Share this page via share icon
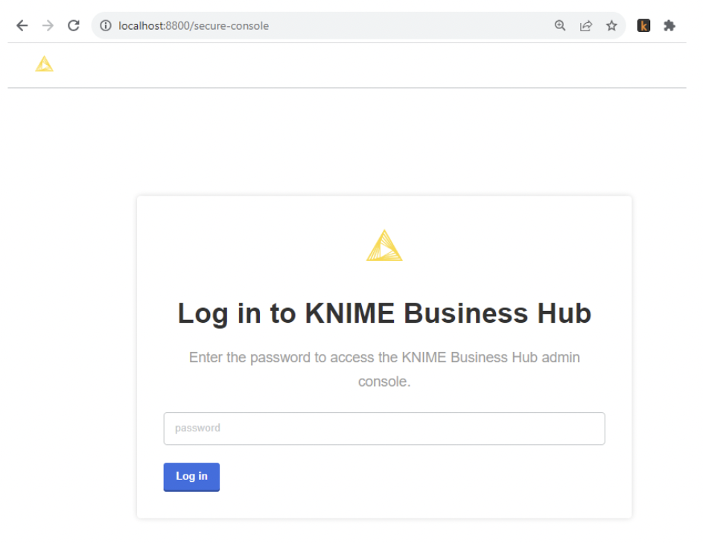The image size is (703, 543). coord(586,25)
